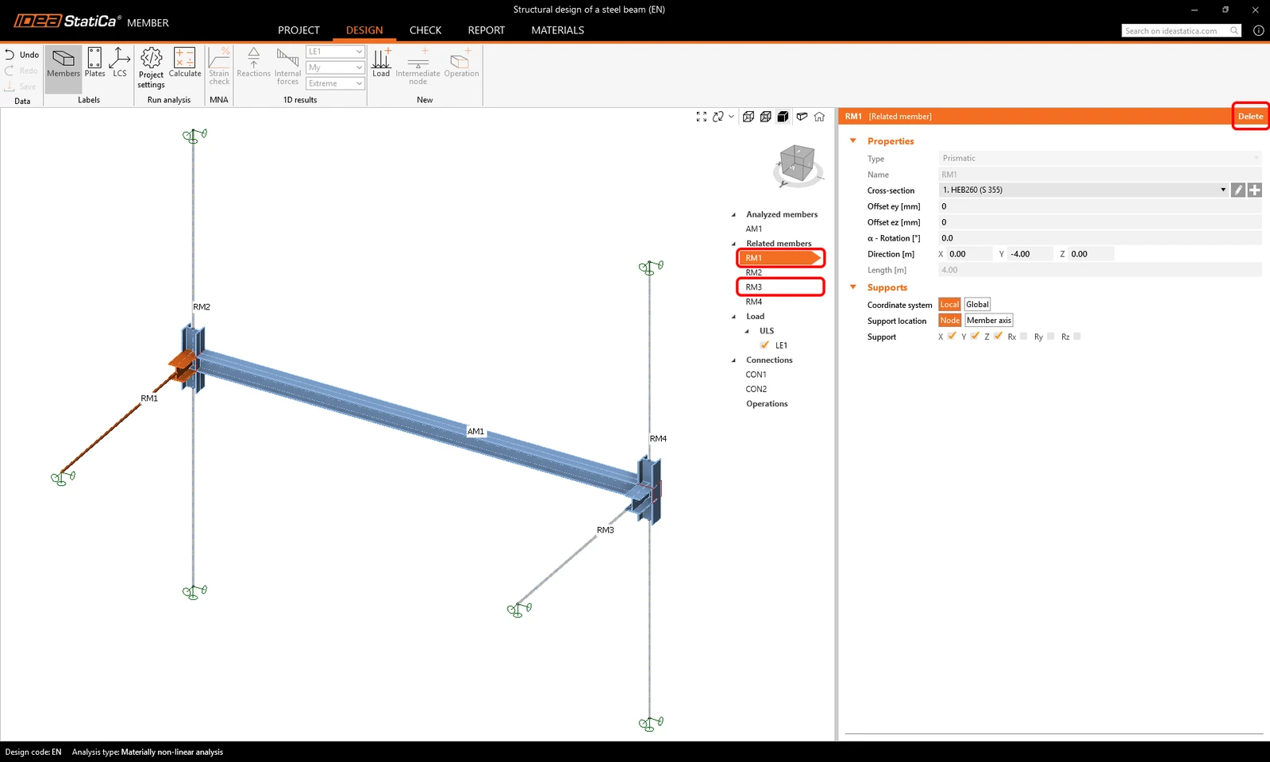Viewport: 1270px width, 762px height.
Task: Collapse the Properties section
Action: click(x=853, y=141)
